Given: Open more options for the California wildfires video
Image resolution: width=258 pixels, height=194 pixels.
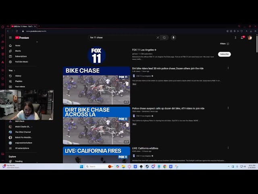Looking at the screenshot, I should click(228, 148).
